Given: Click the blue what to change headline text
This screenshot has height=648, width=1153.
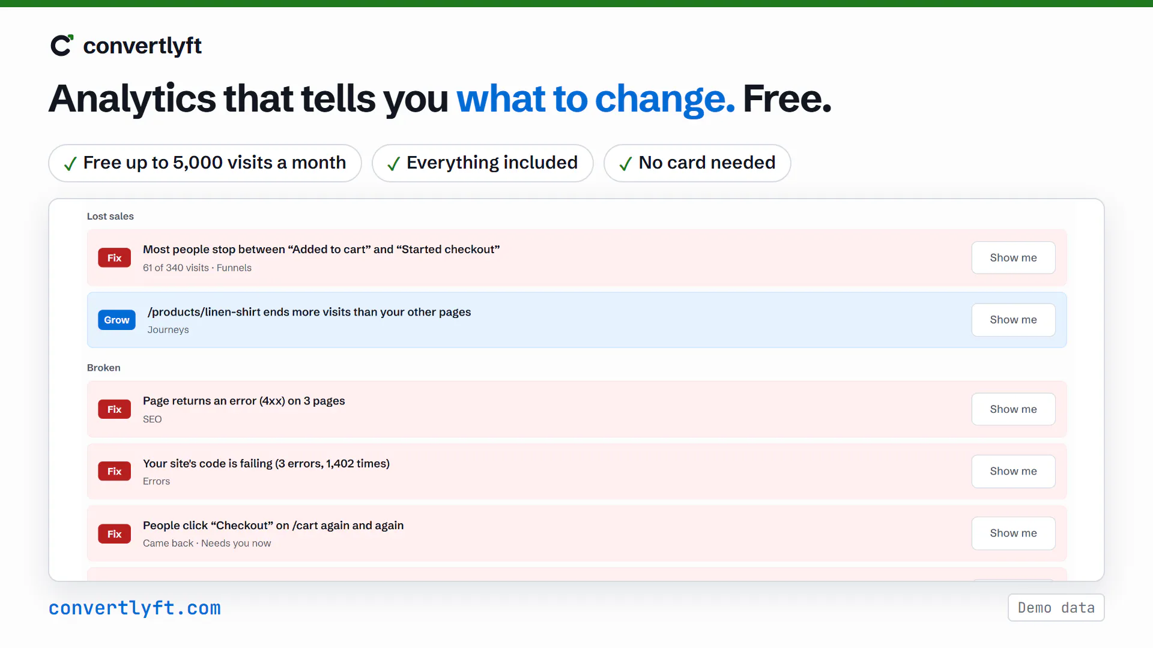Looking at the screenshot, I should (596, 99).
